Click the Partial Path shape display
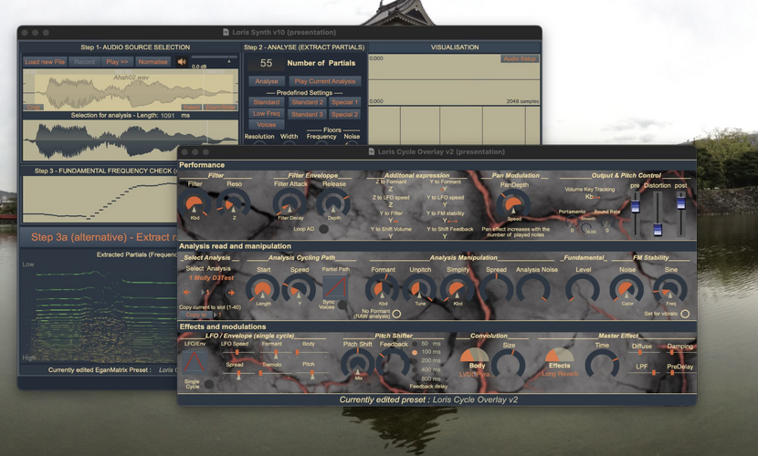The image size is (758, 456). click(335, 287)
